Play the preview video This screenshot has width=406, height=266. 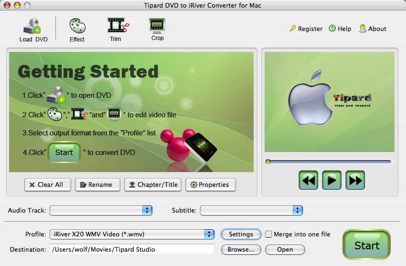pos(331,180)
